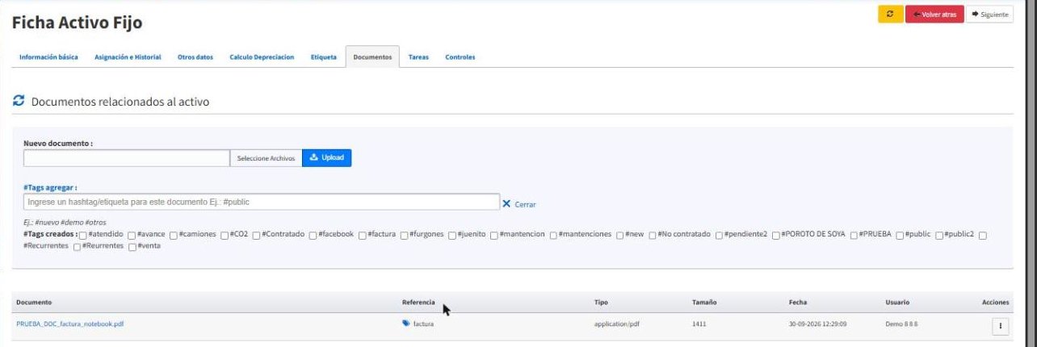Click the Tamaño column header
The image size is (1037, 347).
(x=703, y=303)
